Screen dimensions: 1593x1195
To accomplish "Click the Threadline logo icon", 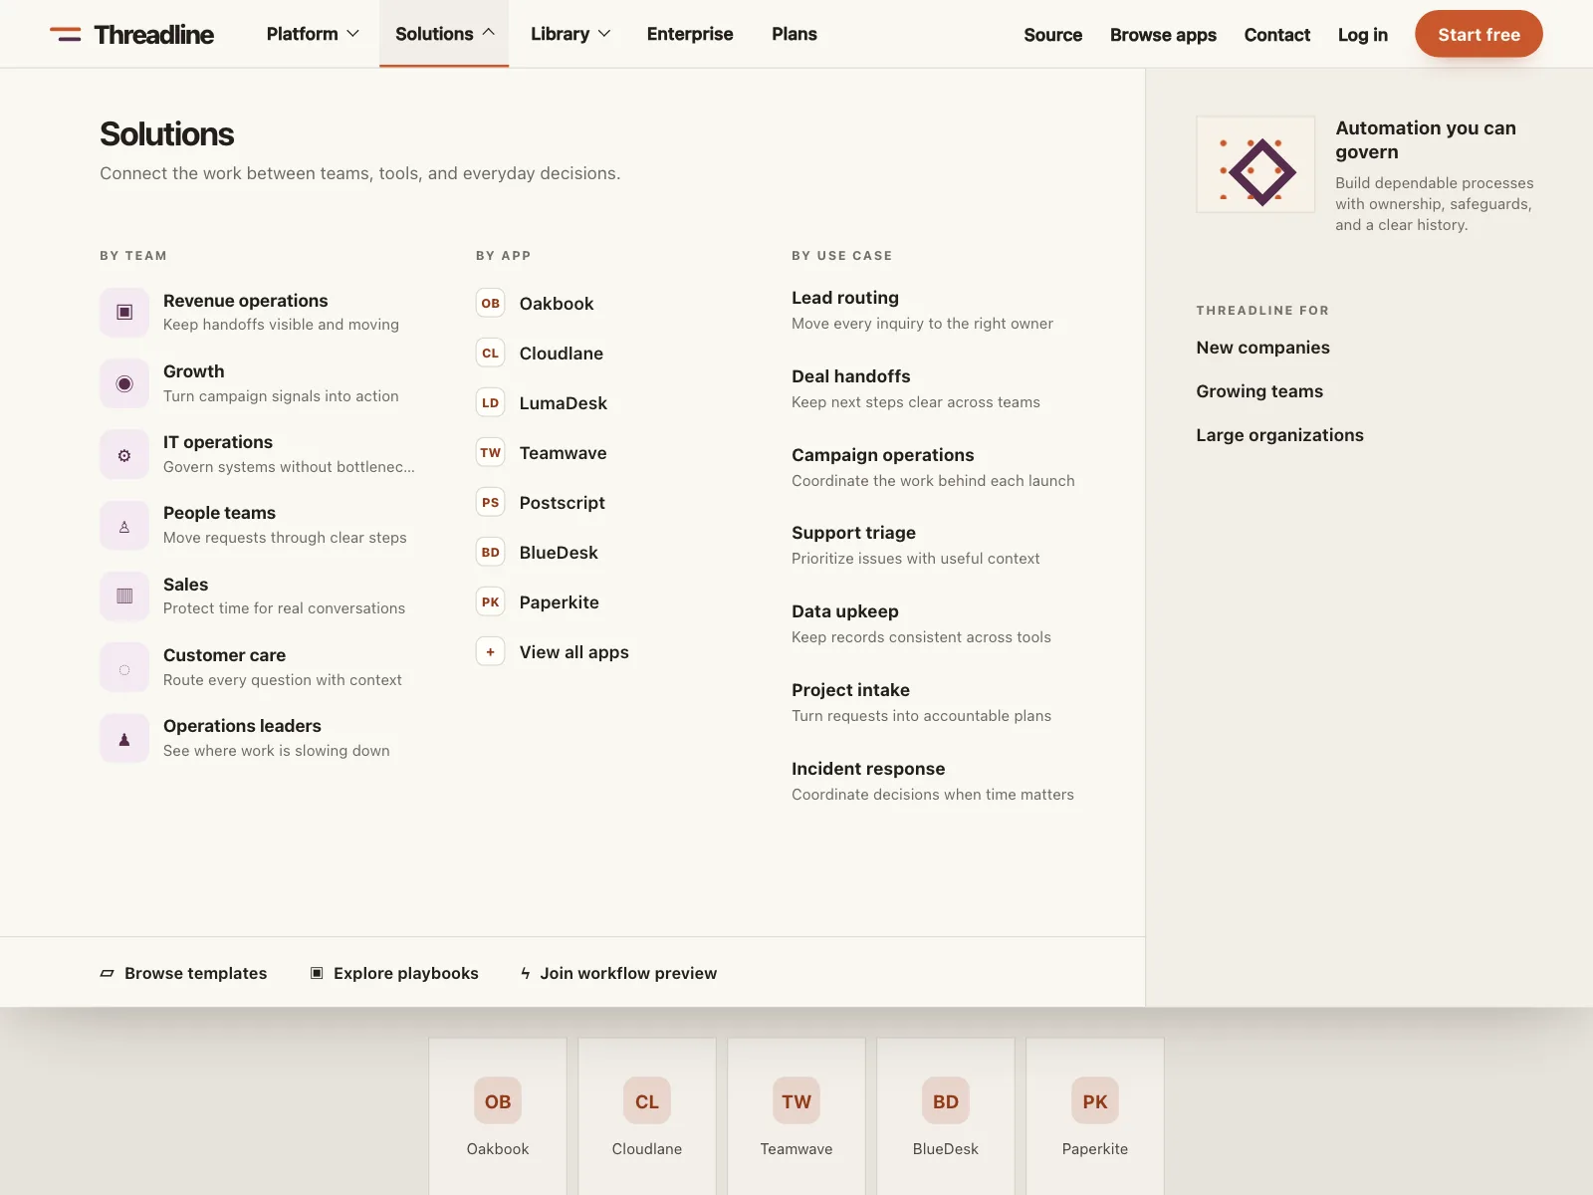I will (x=66, y=34).
